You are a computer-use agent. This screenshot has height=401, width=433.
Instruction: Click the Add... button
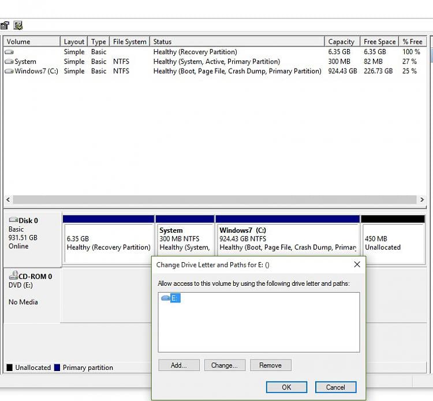pyautogui.click(x=179, y=365)
